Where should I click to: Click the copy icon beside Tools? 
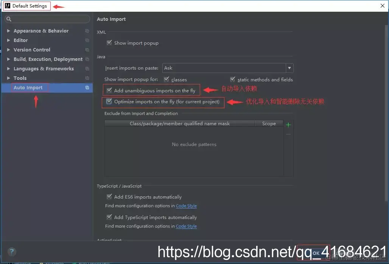tap(87, 78)
